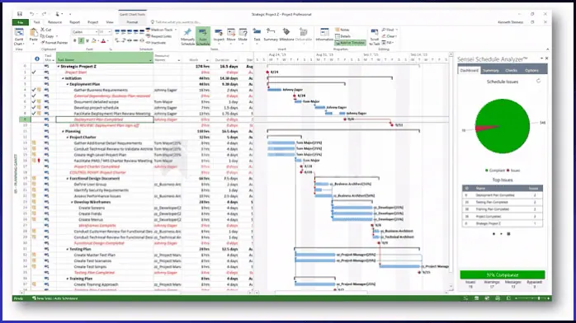576x323 pixels.
Task: Toggle Italic font formatting
Action: [x=81, y=40]
